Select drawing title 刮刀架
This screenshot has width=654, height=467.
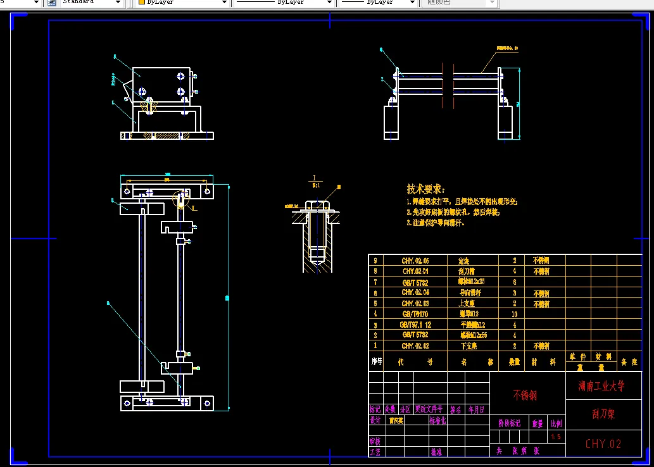(603, 414)
